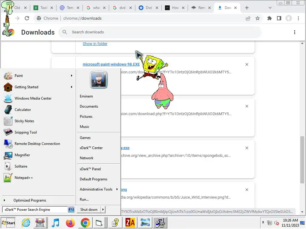Open Network from Start menu
This screenshot has height=229, width=306.
pyautogui.click(x=86, y=158)
